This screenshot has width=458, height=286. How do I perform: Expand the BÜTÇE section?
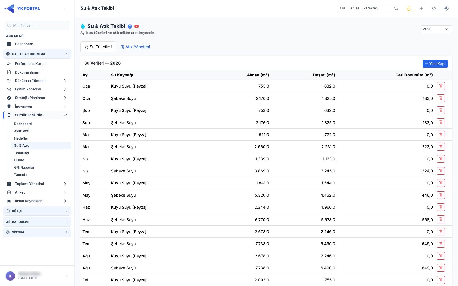37,211
